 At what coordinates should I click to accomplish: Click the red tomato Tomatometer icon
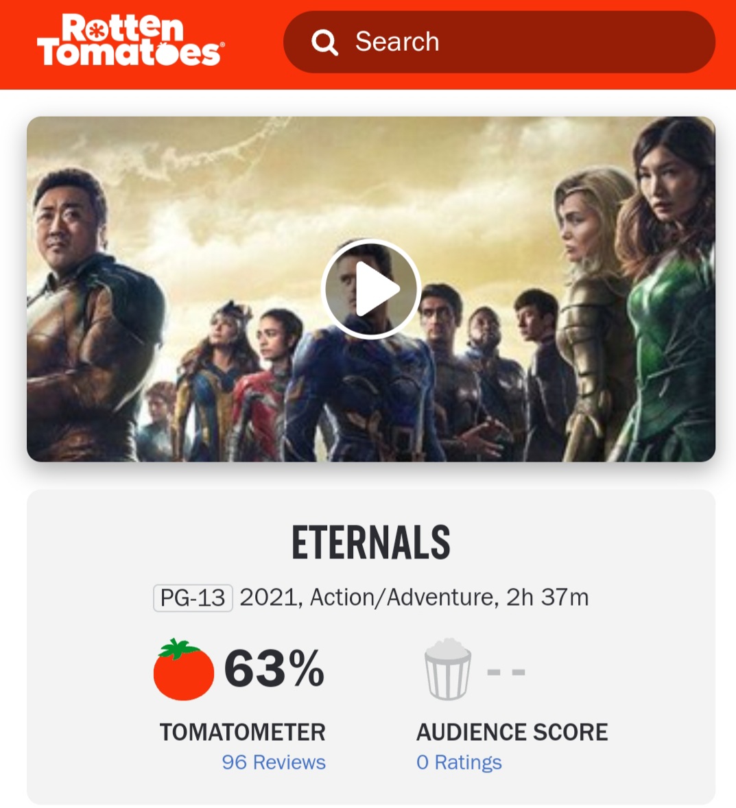[x=183, y=669]
